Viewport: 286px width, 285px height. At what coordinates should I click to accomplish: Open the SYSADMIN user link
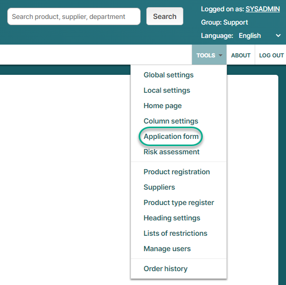[262, 9]
